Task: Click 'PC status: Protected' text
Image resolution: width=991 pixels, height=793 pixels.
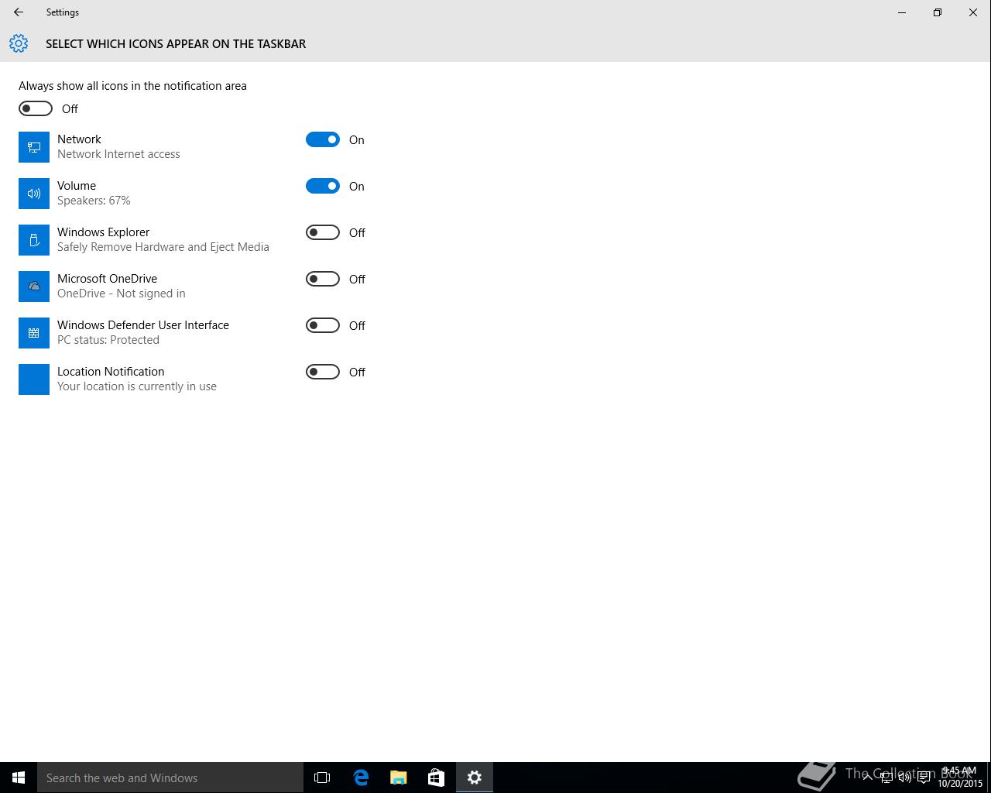Action: [108, 340]
